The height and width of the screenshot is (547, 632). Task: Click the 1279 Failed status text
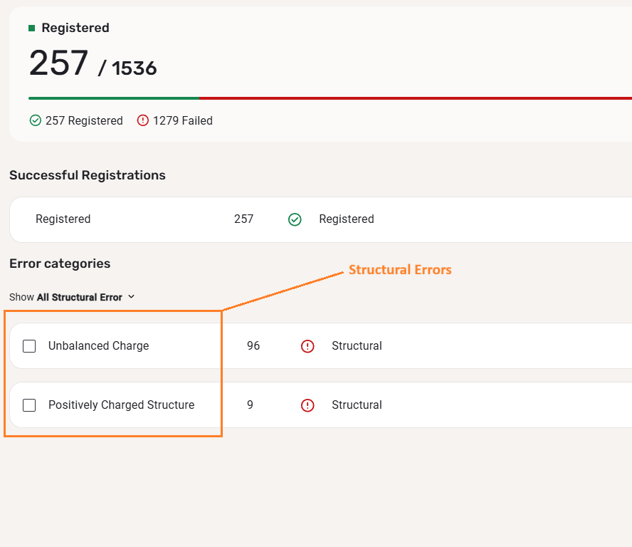183,121
